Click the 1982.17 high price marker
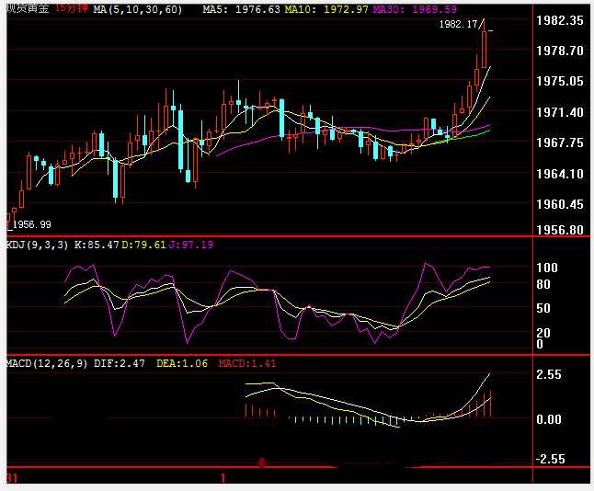The width and height of the screenshot is (594, 491). [459, 25]
